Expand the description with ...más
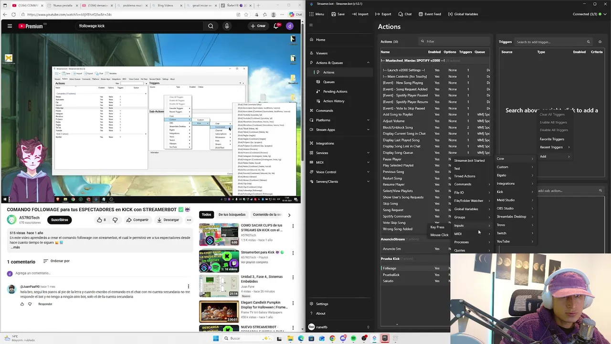Image resolution: width=611 pixels, height=344 pixels. [15, 247]
